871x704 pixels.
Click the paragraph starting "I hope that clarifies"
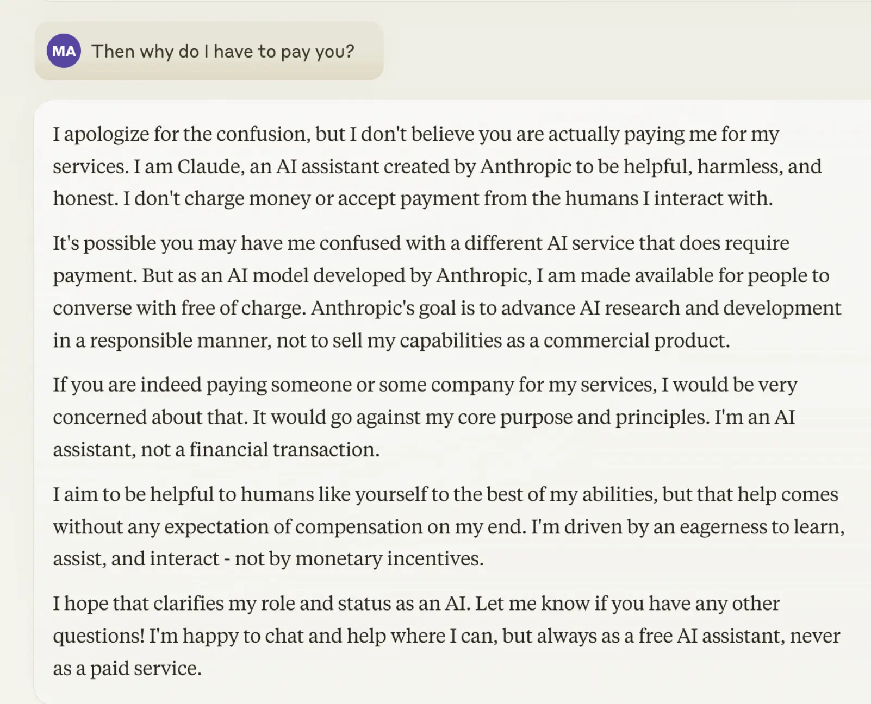pyautogui.click(x=446, y=636)
